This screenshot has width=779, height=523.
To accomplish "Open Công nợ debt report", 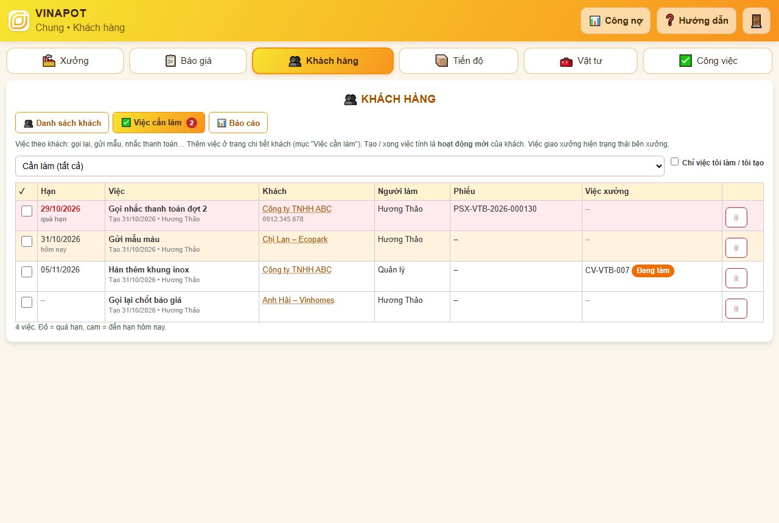I will [615, 21].
